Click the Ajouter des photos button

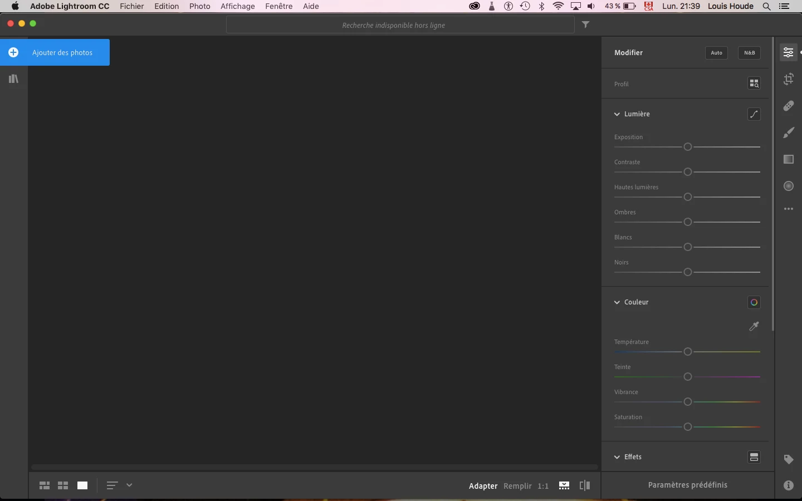point(55,52)
